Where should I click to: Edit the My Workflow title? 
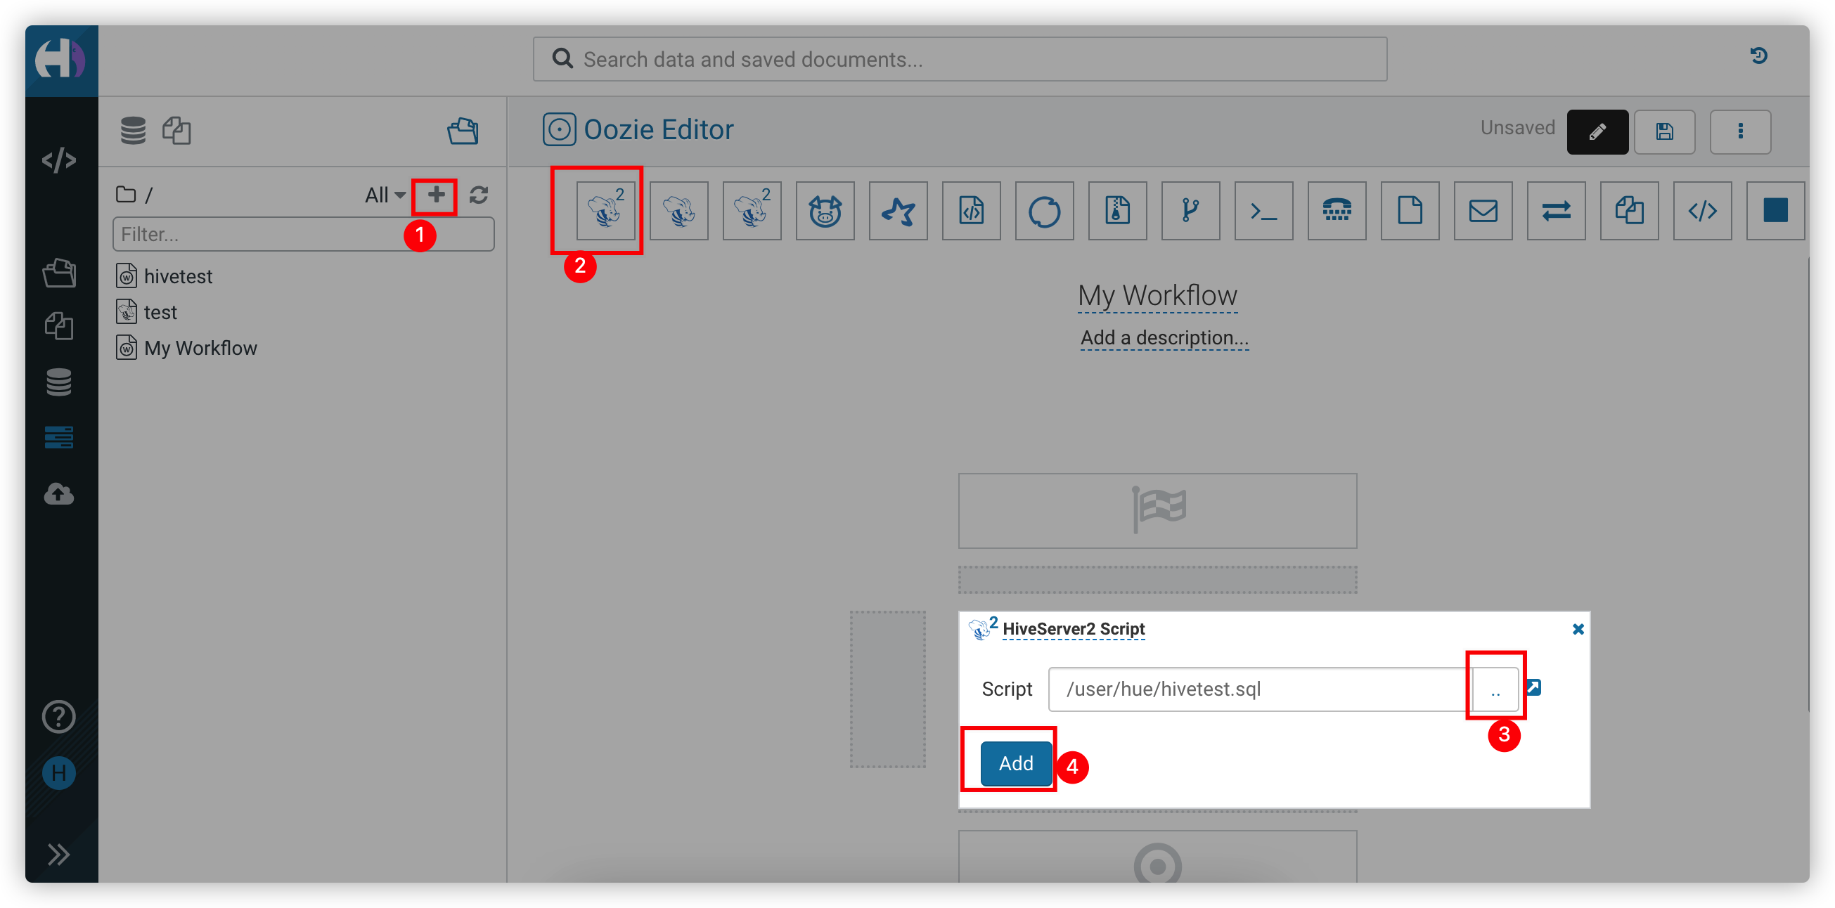1157,297
